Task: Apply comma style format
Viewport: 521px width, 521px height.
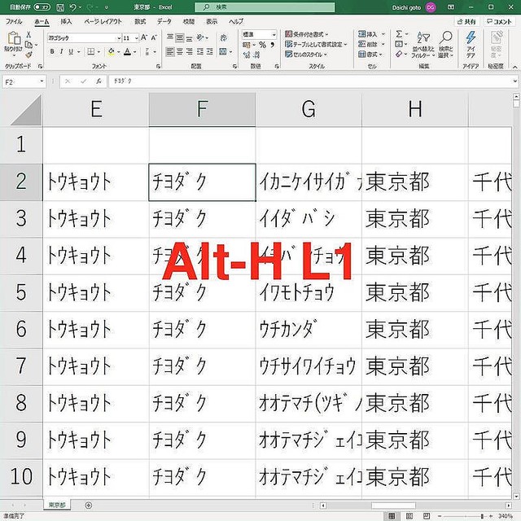Action: (272, 45)
